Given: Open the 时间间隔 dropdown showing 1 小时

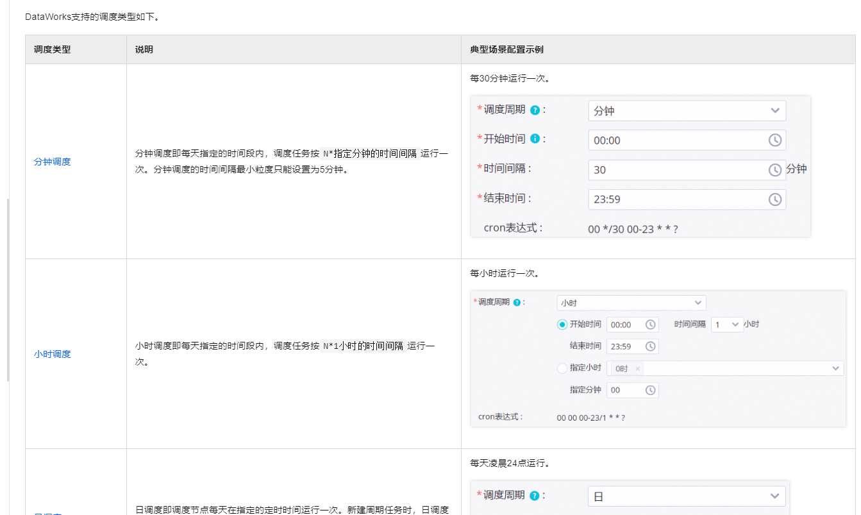Looking at the screenshot, I should (727, 325).
